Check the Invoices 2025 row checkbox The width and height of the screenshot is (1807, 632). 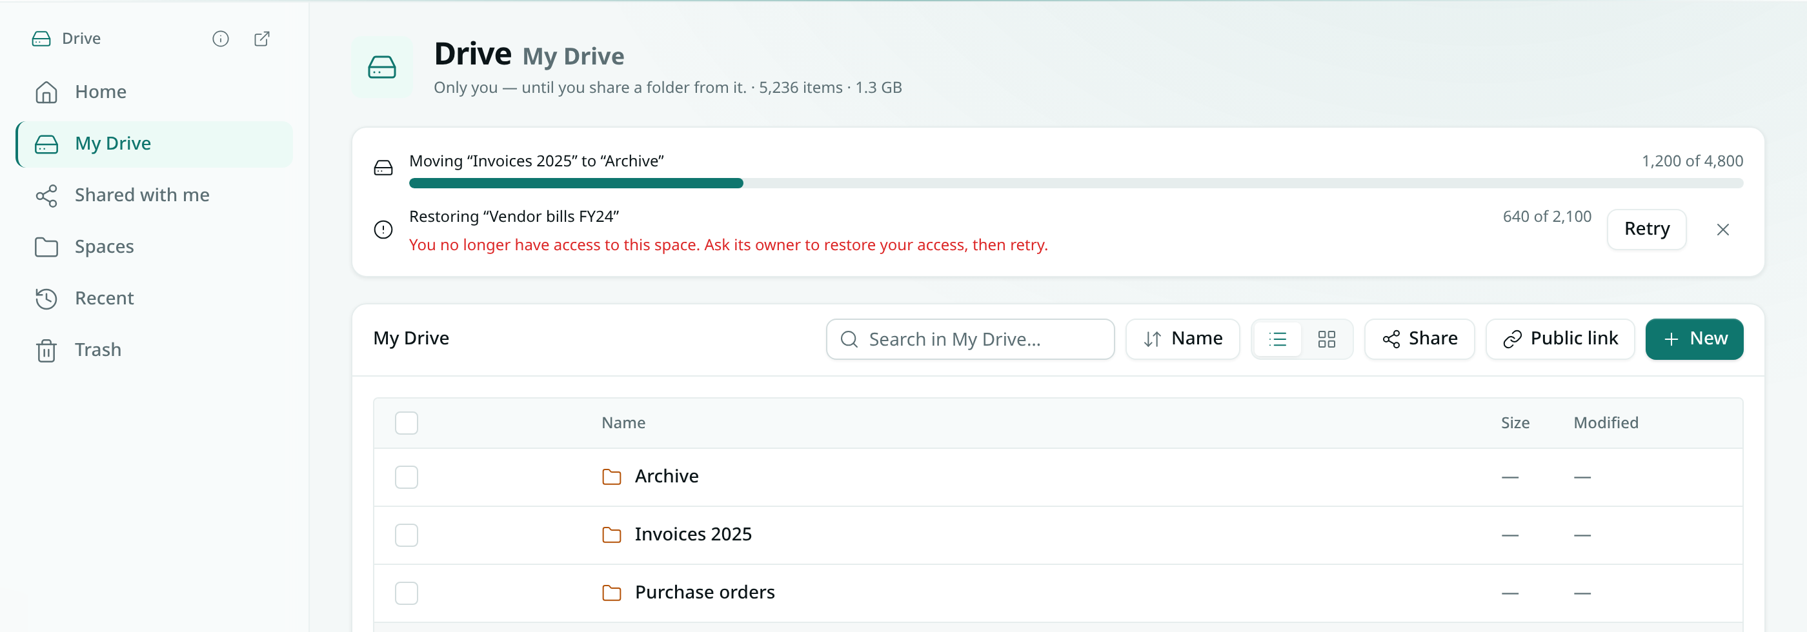[x=406, y=535]
